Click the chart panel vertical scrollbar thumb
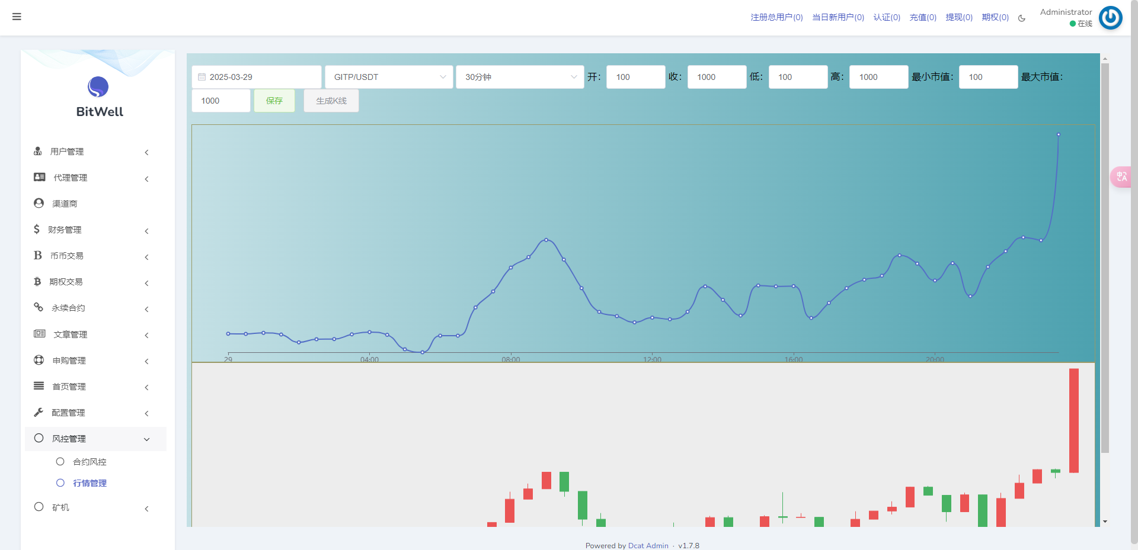Viewport: 1138px width, 550px height. click(1105, 258)
